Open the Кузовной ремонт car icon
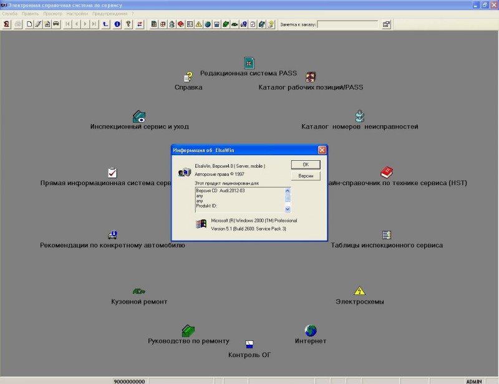 coord(139,291)
